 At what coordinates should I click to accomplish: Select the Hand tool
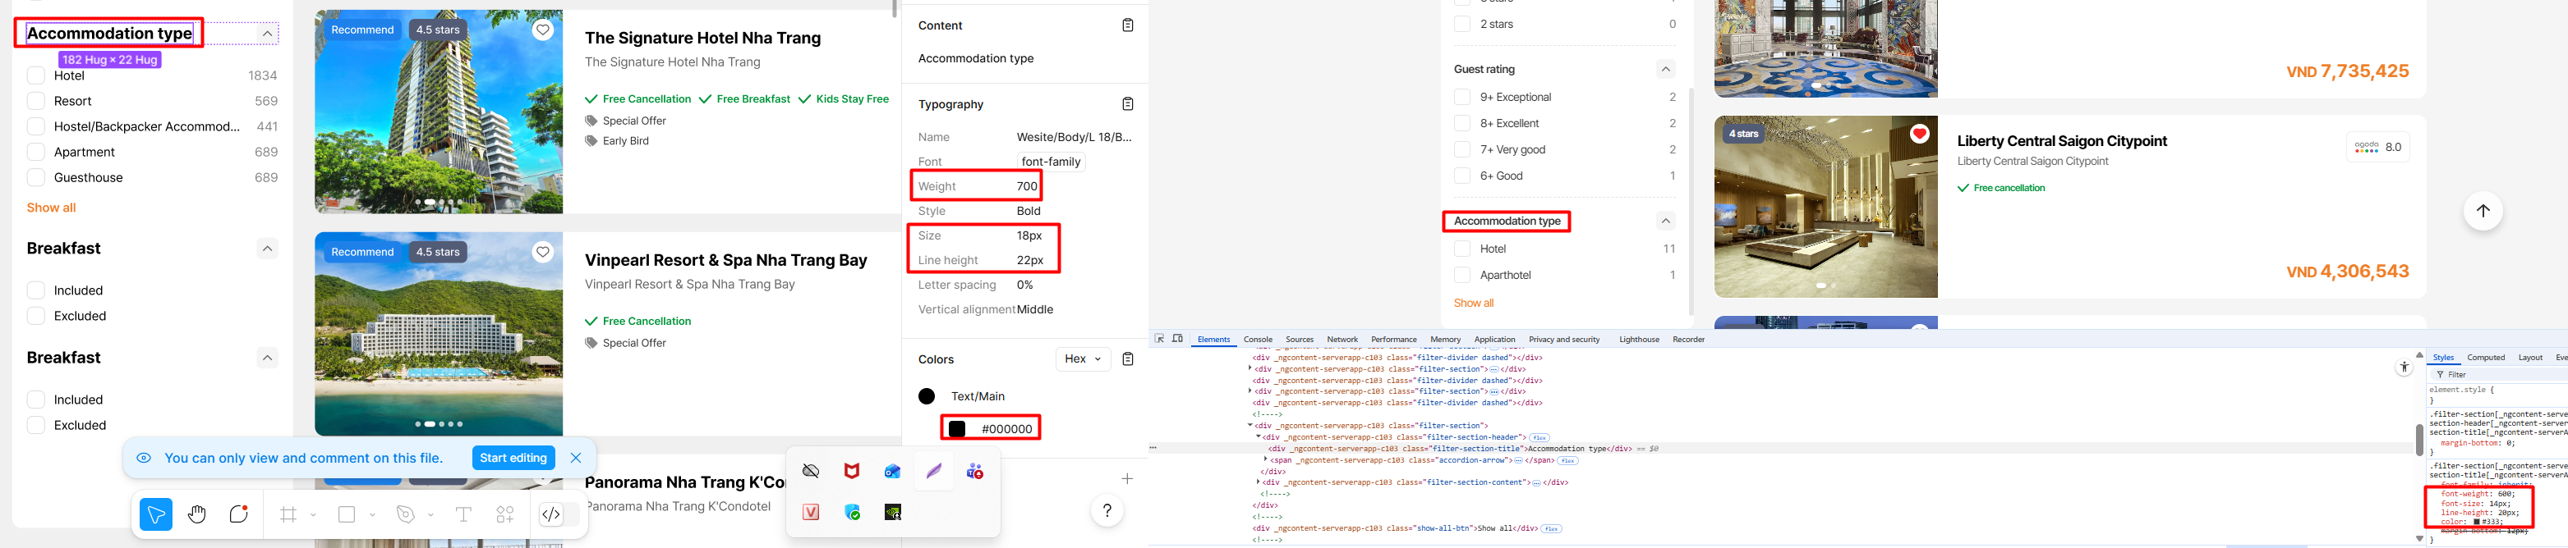197,514
